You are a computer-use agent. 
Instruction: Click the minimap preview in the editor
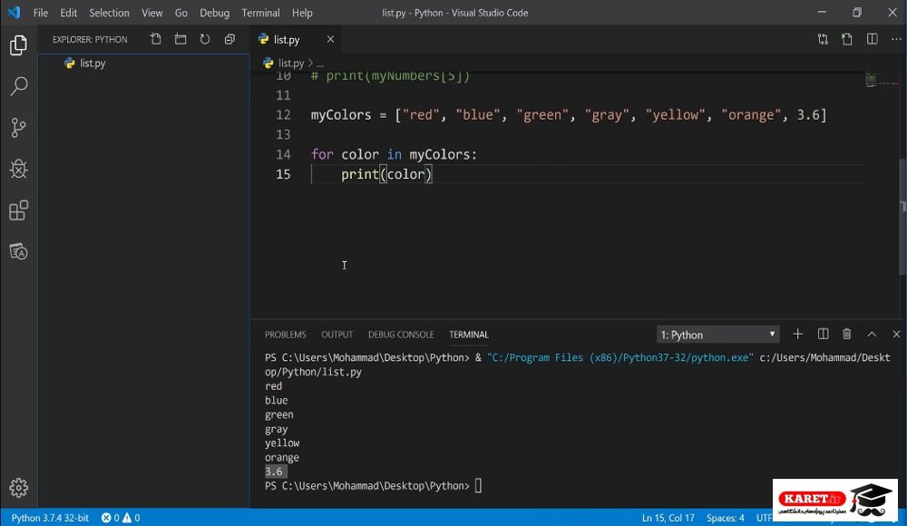click(x=881, y=79)
